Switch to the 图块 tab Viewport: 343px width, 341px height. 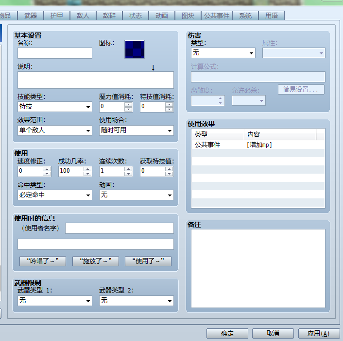(x=188, y=16)
